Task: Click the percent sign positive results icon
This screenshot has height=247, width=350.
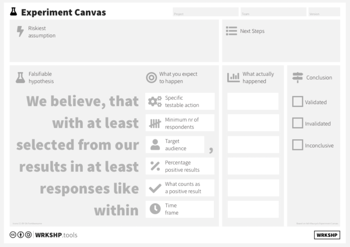Action: 155,166
